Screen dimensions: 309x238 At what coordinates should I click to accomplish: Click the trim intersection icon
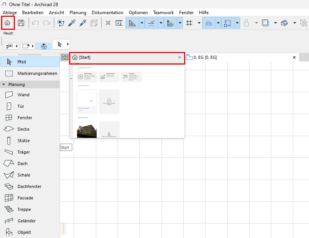pos(108,23)
